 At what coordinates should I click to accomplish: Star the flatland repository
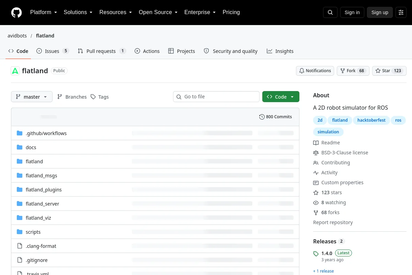coord(389,71)
